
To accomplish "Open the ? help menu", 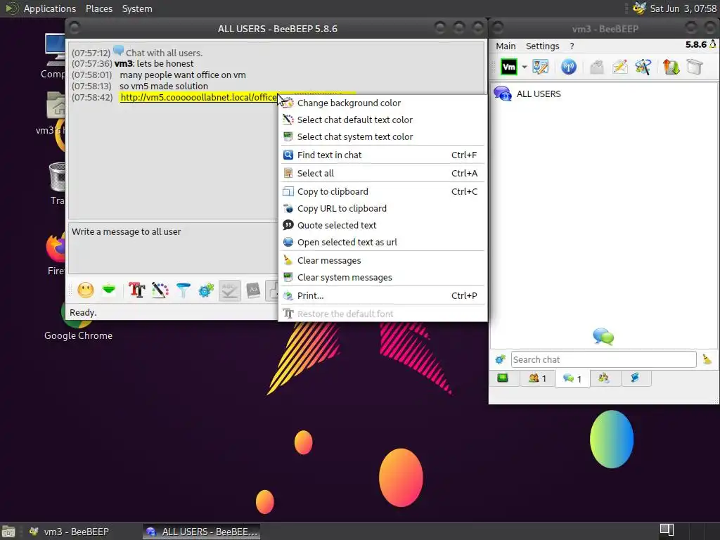I will (572, 46).
